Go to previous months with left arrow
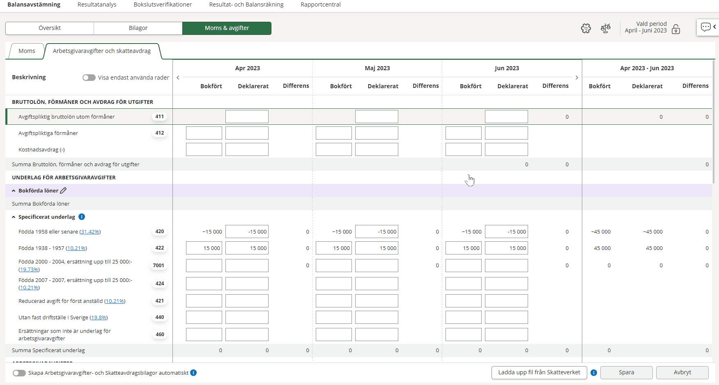 [178, 78]
